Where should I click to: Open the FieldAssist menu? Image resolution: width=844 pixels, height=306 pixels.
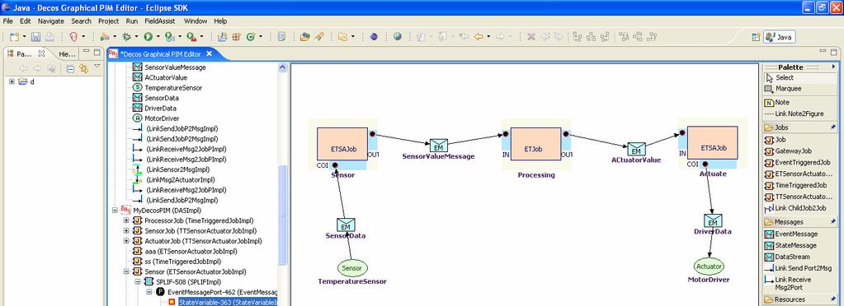tap(162, 21)
